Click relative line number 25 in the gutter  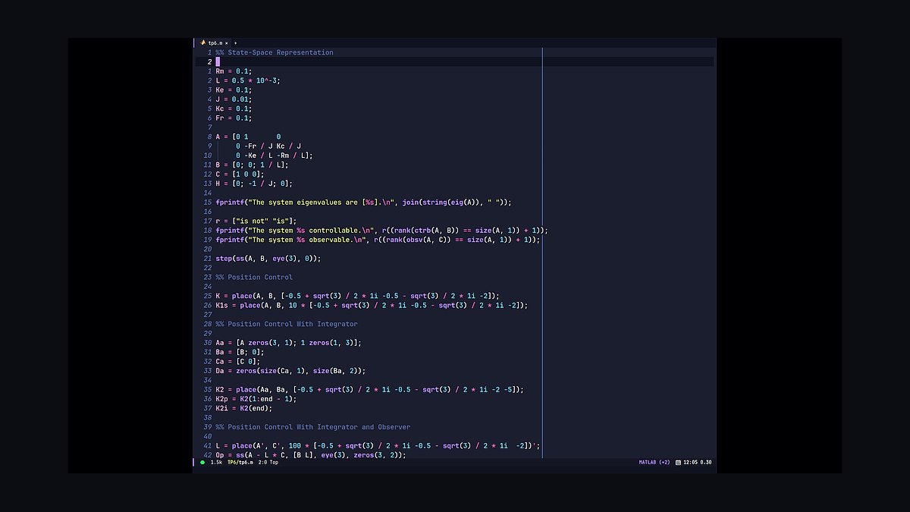(208, 295)
